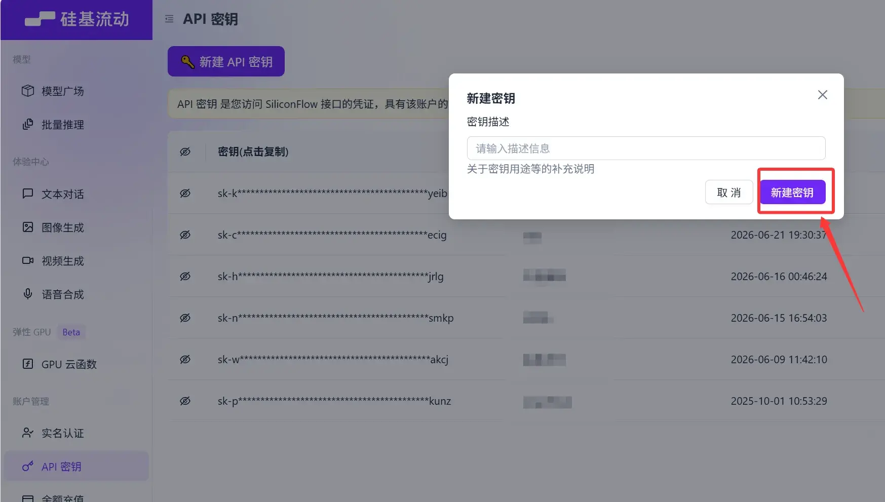Screen dimensions: 885x502
Task: Click the API 密钥 key icon in sidebar
Action: (x=28, y=466)
